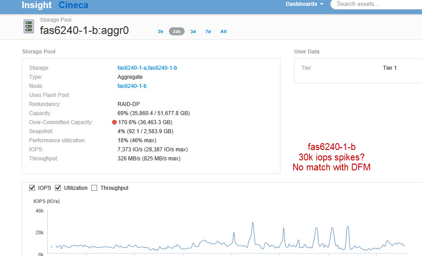Click the 326 MB/s throughput value
Image resolution: width=422 pixels, height=256 pixels.
point(149,159)
